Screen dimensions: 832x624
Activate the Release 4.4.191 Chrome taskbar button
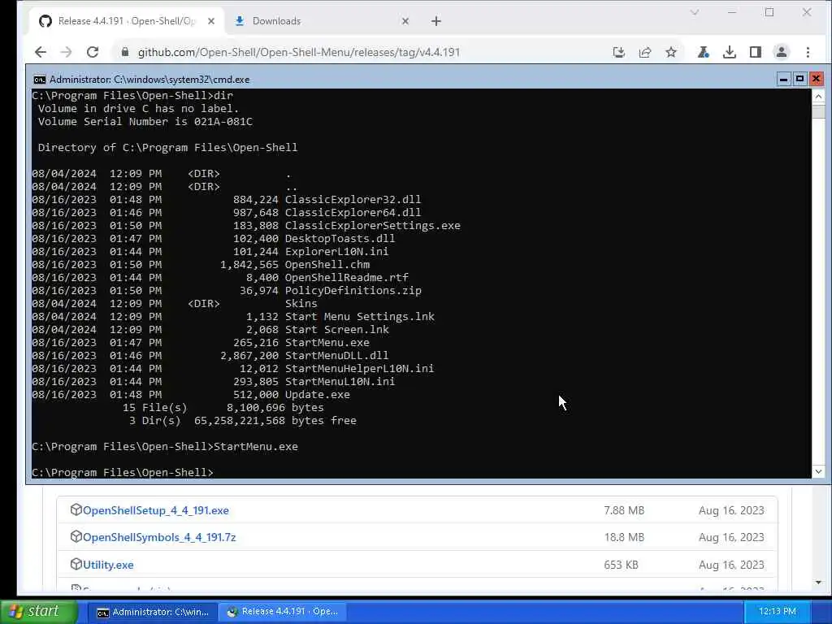point(282,612)
